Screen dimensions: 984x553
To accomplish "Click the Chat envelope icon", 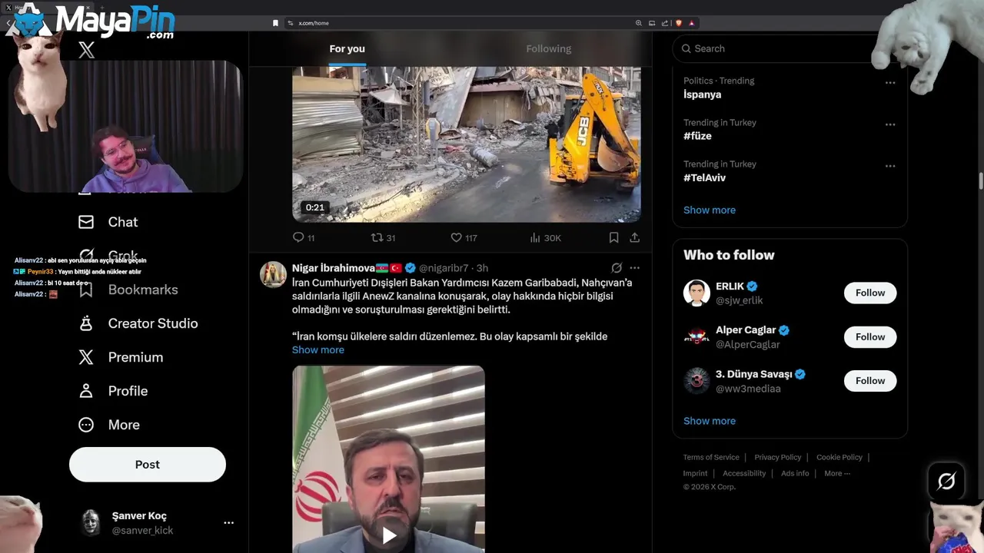I will coord(86,222).
